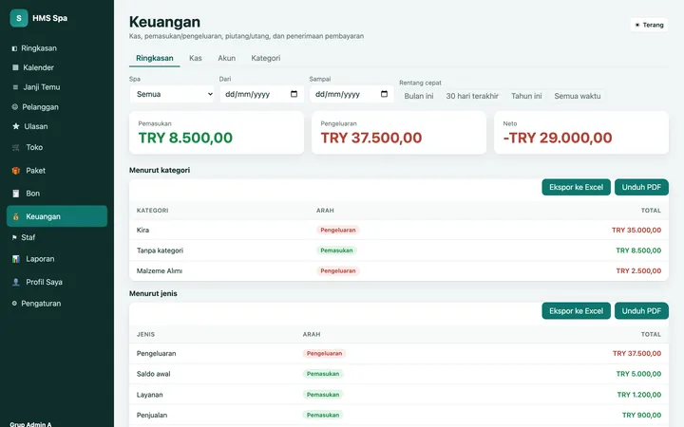Viewport: 684px width, 427px height.
Task: Open the Spa Semua dropdown
Action: click(x=172, y=94)
